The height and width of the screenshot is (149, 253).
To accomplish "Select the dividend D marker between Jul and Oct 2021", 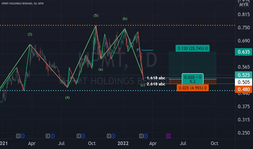I will tap(83, 136).
